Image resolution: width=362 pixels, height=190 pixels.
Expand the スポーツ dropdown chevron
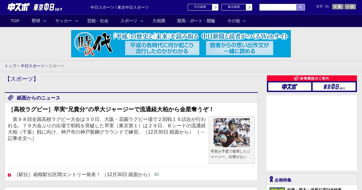click(x=142, y=21)
